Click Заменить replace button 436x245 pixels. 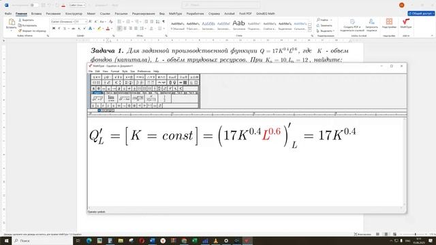[x=324, y=26]
